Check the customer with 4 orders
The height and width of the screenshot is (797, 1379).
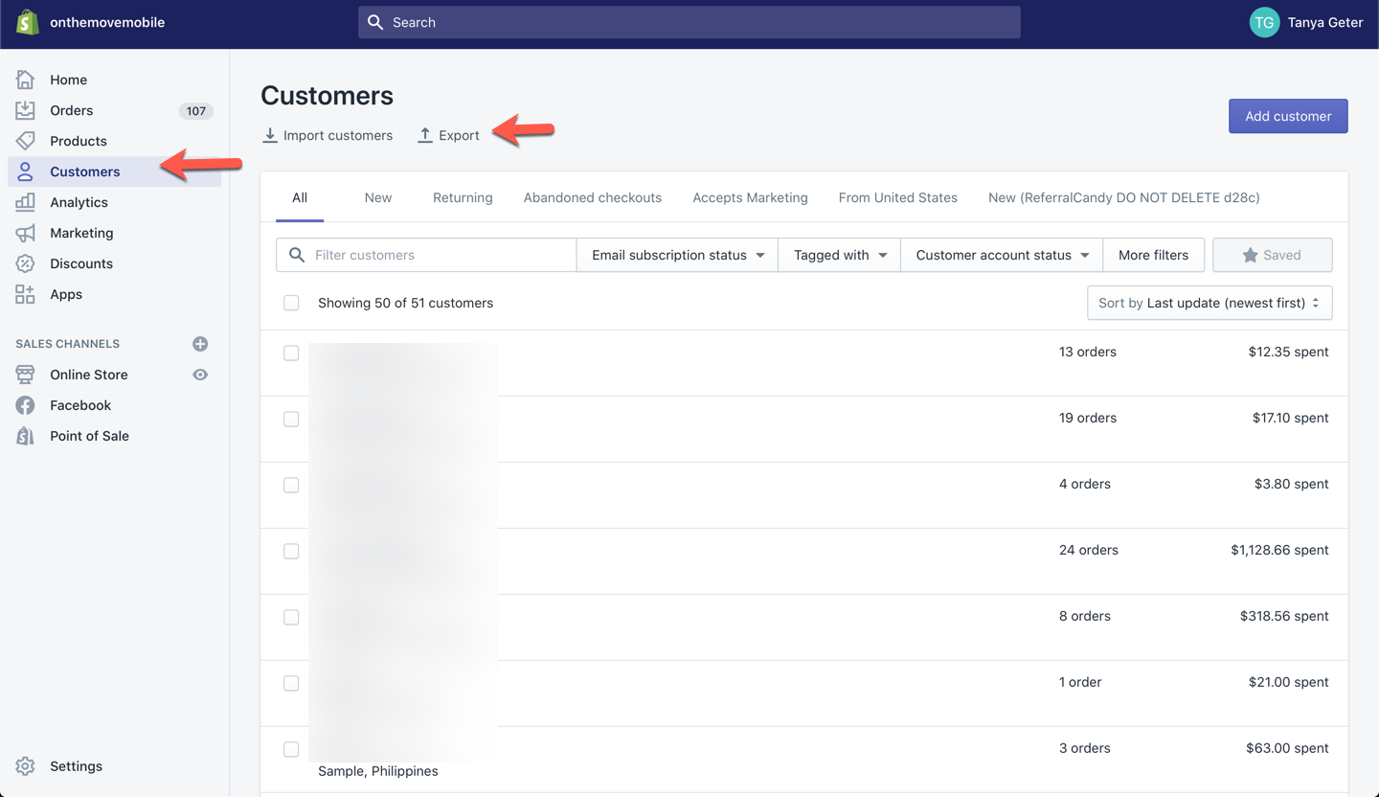point(291,485)
